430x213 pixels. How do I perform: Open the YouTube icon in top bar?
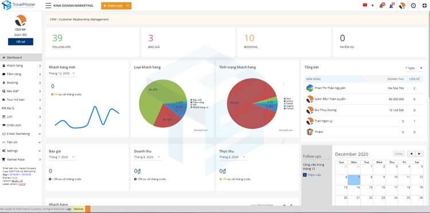pos(365,5)
